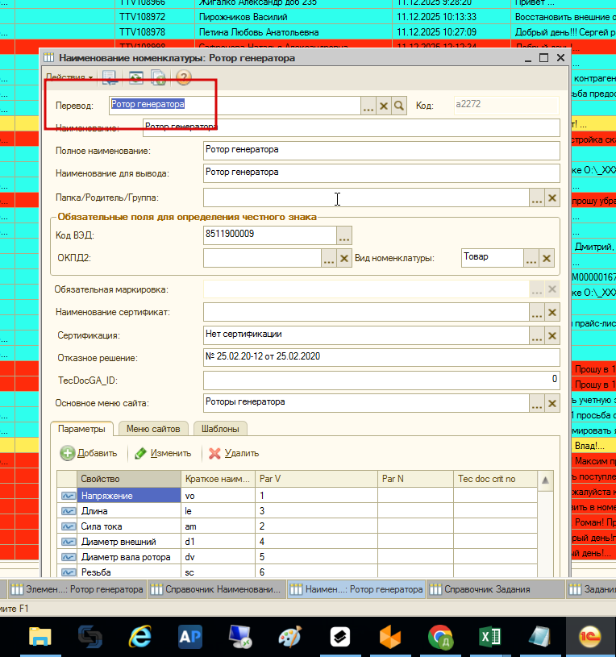Click the Изменить button

(x=163, y=453)
